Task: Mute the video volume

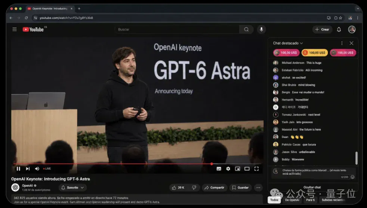Action: [x=37, y=168]
